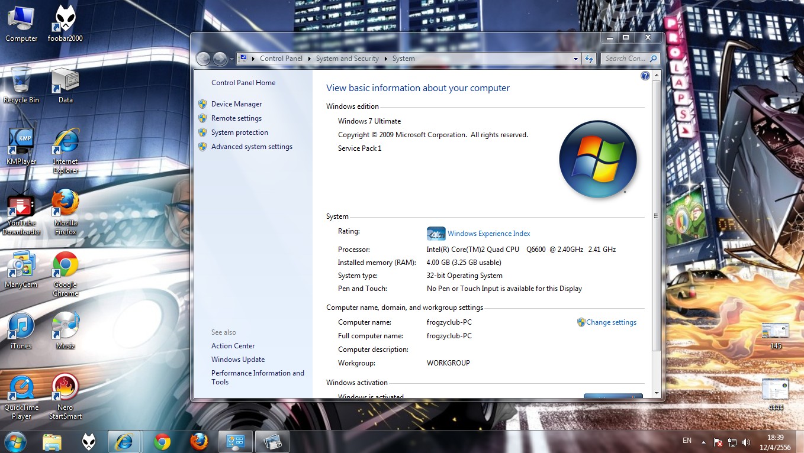Select the Nero StartSmart desktop shortcut
This screenshot has width=804, height=453.
(65, 397)
